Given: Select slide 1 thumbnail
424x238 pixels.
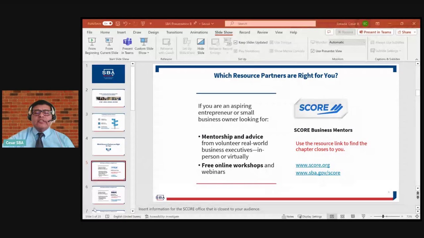Looking at the screenshot, I should point(108,74).
